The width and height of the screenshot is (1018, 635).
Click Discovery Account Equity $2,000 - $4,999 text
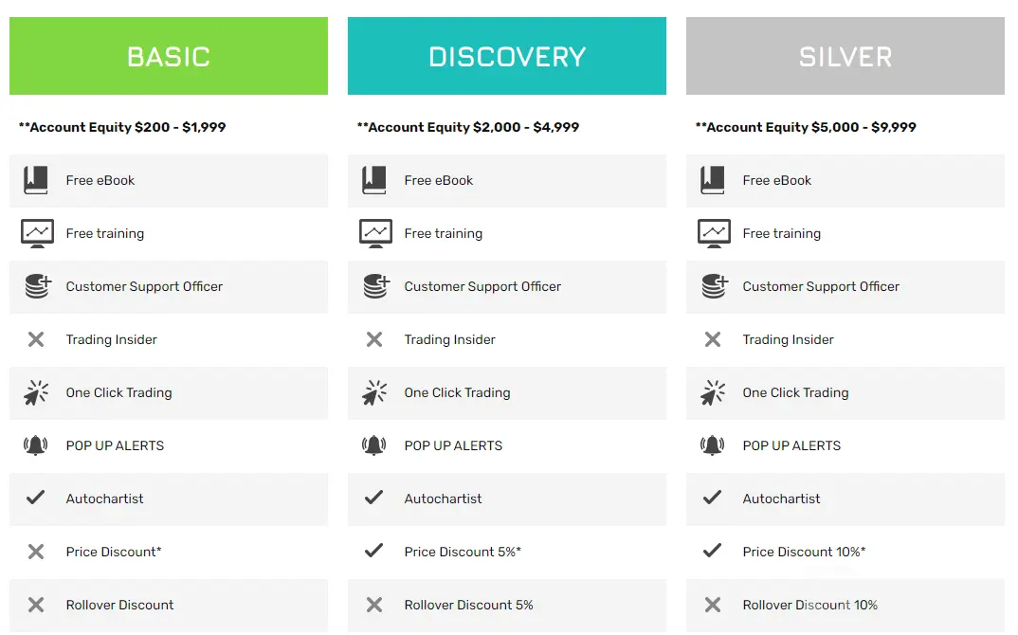[x=468, y=127]
